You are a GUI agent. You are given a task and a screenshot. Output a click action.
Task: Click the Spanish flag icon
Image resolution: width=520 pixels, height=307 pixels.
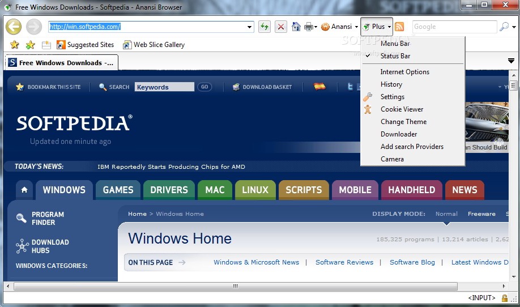point(319,86)
